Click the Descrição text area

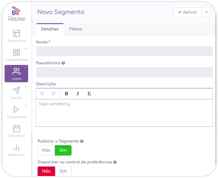(x=124, y=113)
